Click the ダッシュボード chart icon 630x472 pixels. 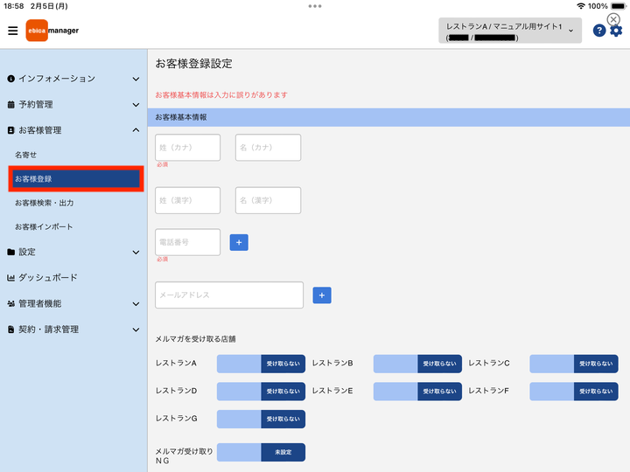[x=10, y=278]
